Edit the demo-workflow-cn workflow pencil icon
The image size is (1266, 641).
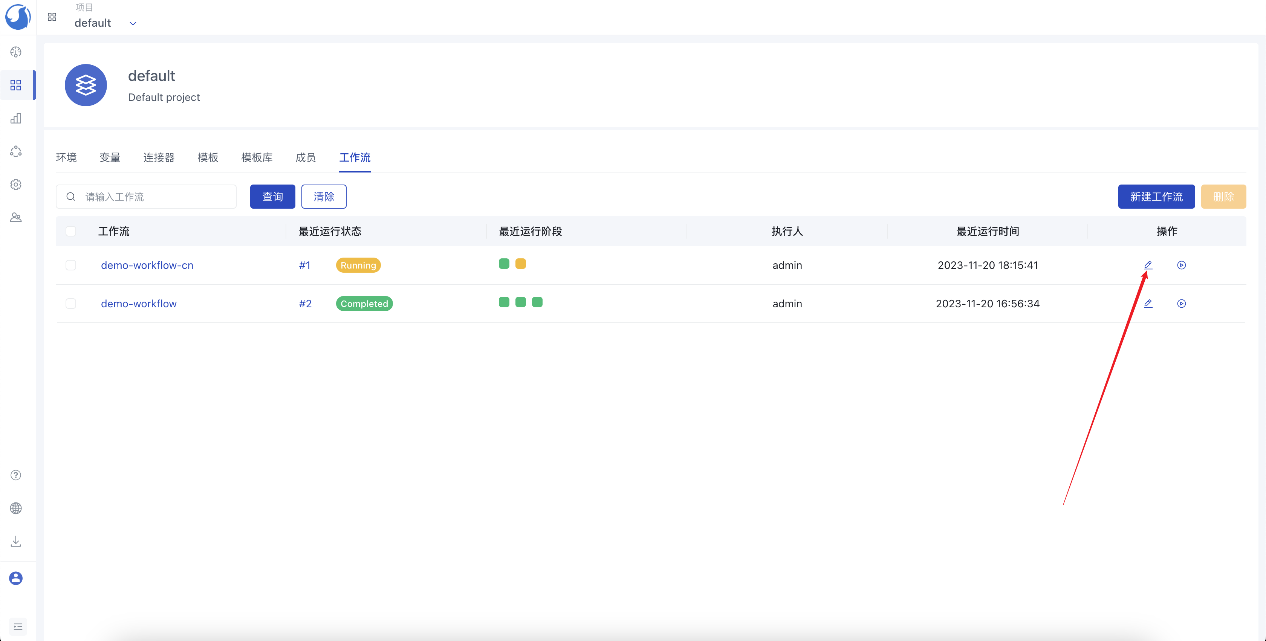pos(1148,265)
